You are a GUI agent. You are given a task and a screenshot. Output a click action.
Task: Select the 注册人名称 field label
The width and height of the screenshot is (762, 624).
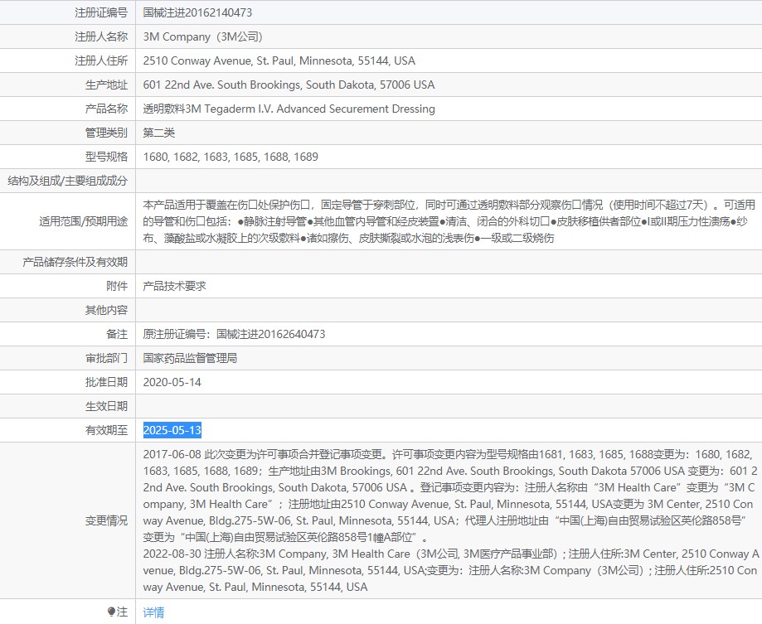(101, 37)
